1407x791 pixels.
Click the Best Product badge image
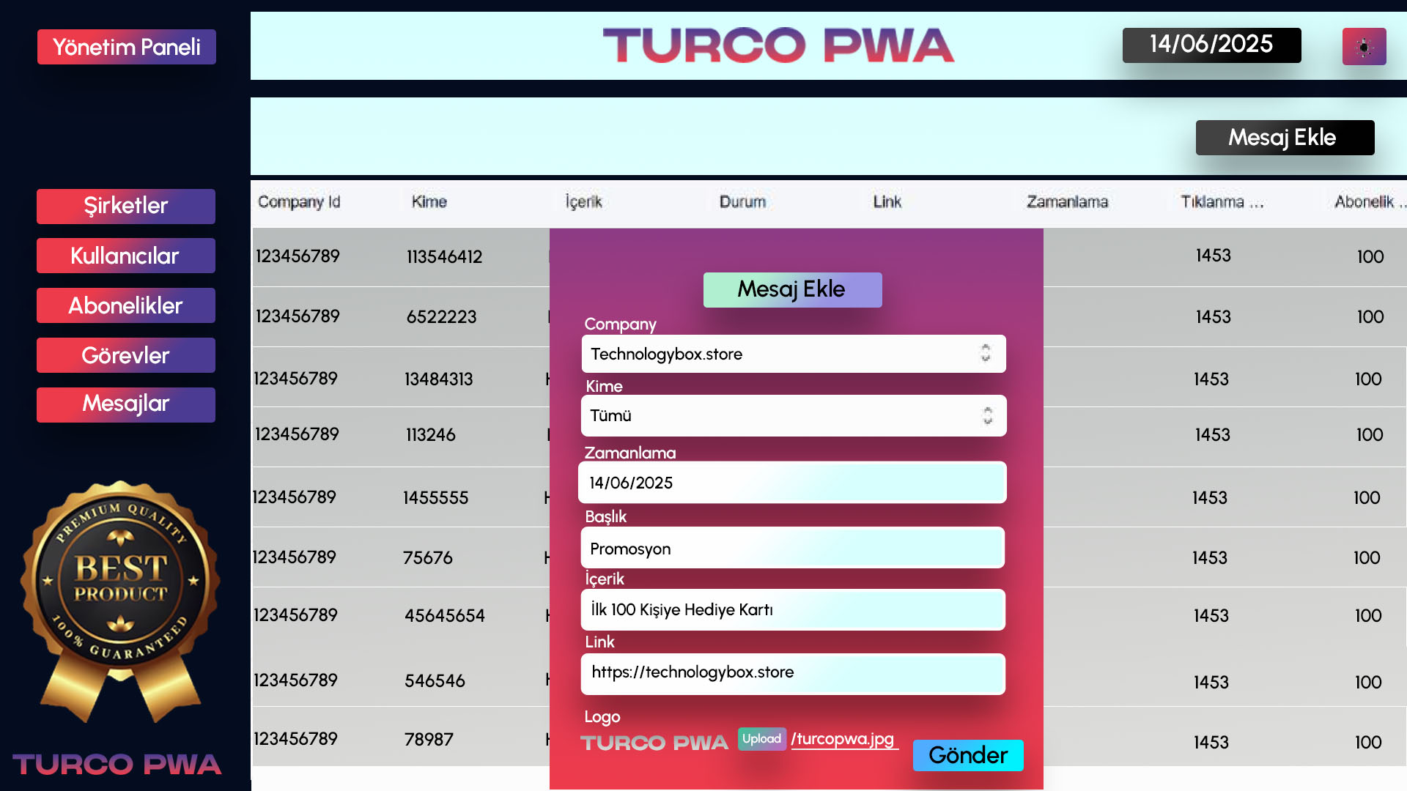(x=120, y=602)
